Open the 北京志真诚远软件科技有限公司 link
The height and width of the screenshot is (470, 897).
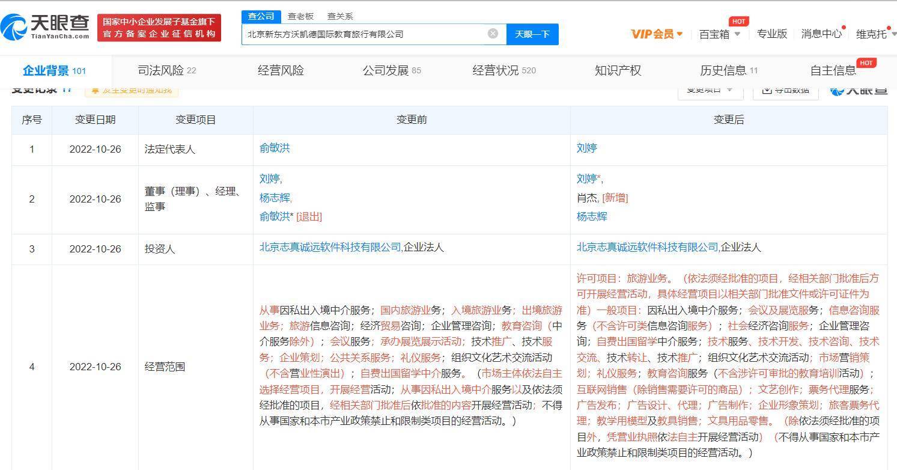point(330,247)
